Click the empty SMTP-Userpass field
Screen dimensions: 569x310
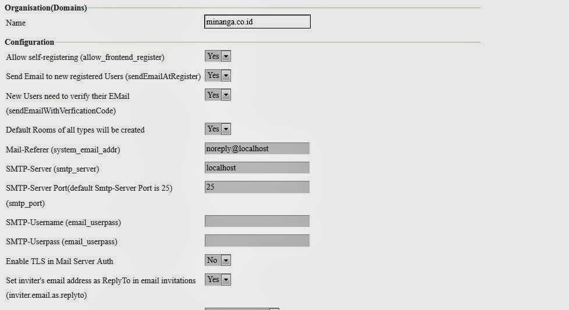257,241
